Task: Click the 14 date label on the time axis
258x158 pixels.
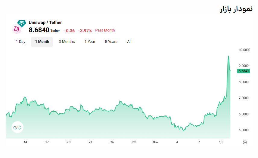Action: pos(26,142)
